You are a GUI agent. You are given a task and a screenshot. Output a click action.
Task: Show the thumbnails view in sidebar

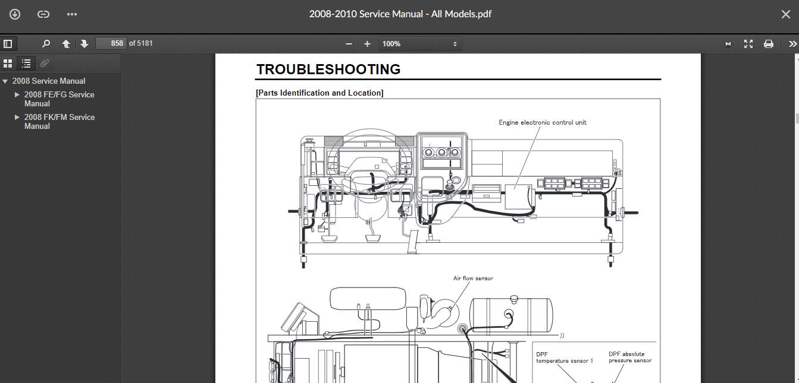point(8,63)
